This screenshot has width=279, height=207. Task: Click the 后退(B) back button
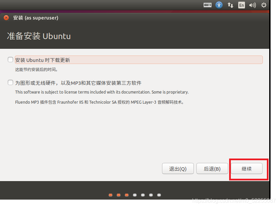[x=212, y=168]
